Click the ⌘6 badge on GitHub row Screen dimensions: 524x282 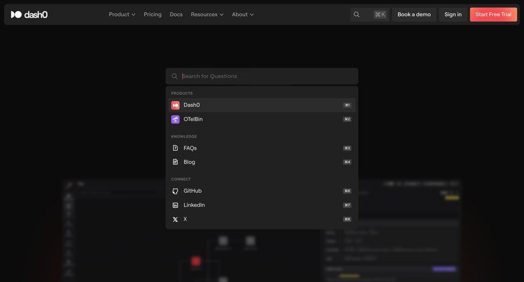(x=347, y=191)
